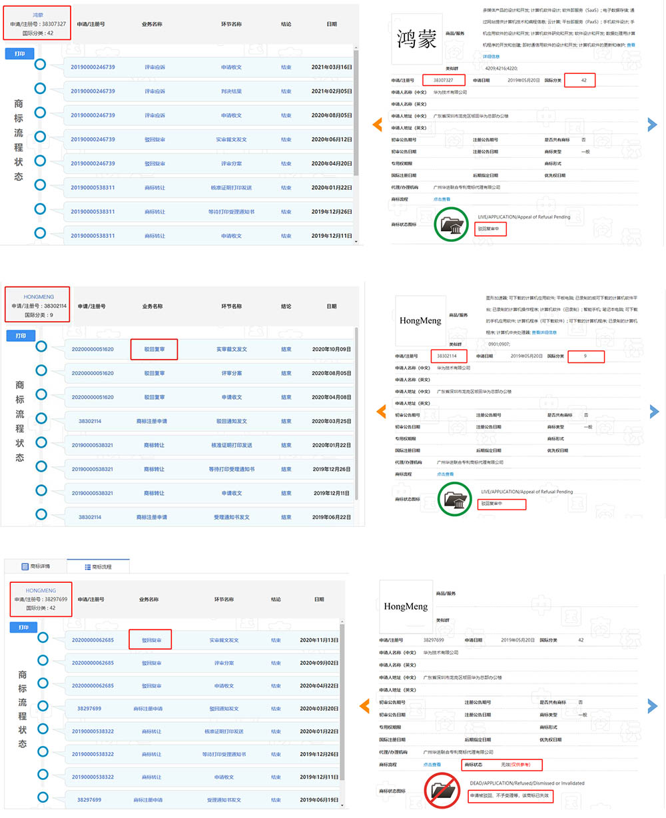This screenshot has height=818, width=666.
Task: Click 20190000246739 in the 2020年04月20日 row
Action: tap(93, 163)
